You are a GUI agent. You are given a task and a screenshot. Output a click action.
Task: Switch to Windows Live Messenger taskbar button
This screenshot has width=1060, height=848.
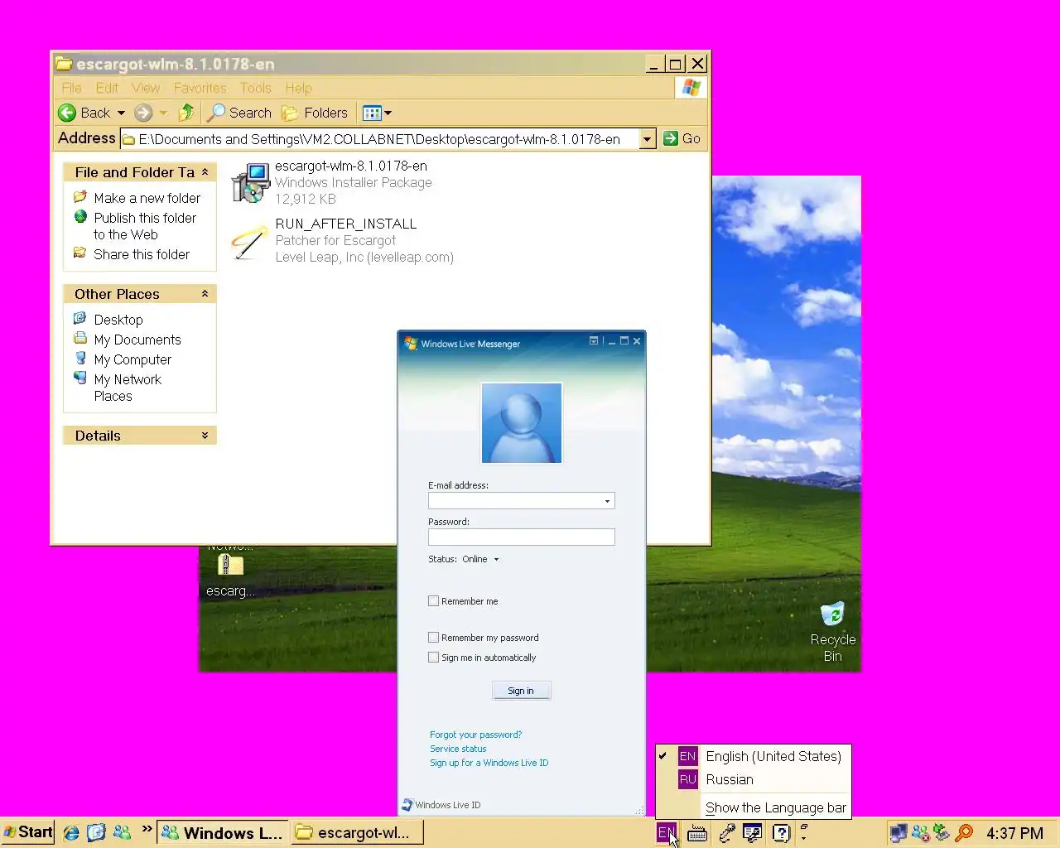[223, 833]
